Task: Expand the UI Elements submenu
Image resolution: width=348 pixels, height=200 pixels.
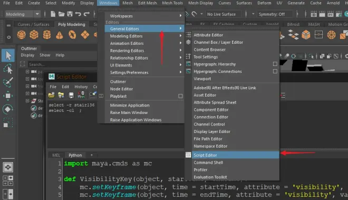Action: point(144,65)
